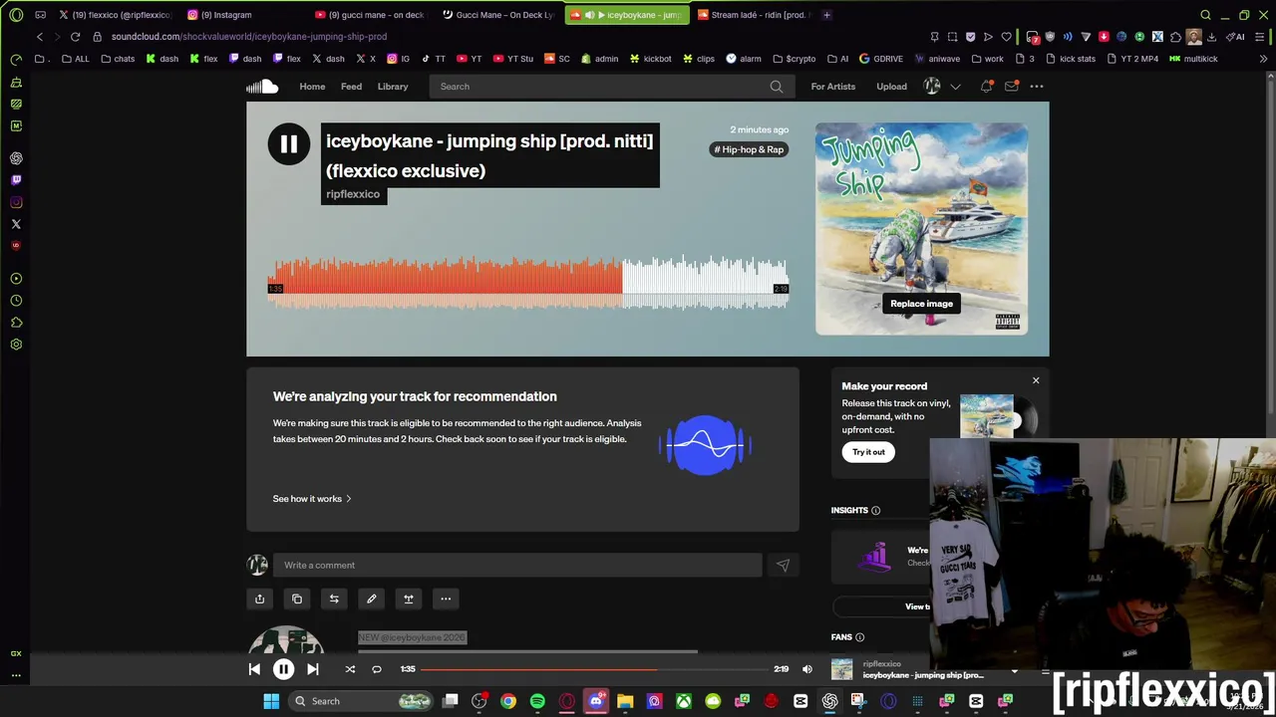Viewport: 1276px width, 717px height.
Task: Open the X icon in Opera sidebar
Action: click(16, 224)
